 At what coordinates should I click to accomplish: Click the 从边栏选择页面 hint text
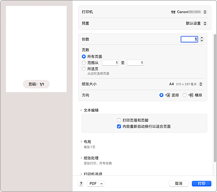pos(98,74)
